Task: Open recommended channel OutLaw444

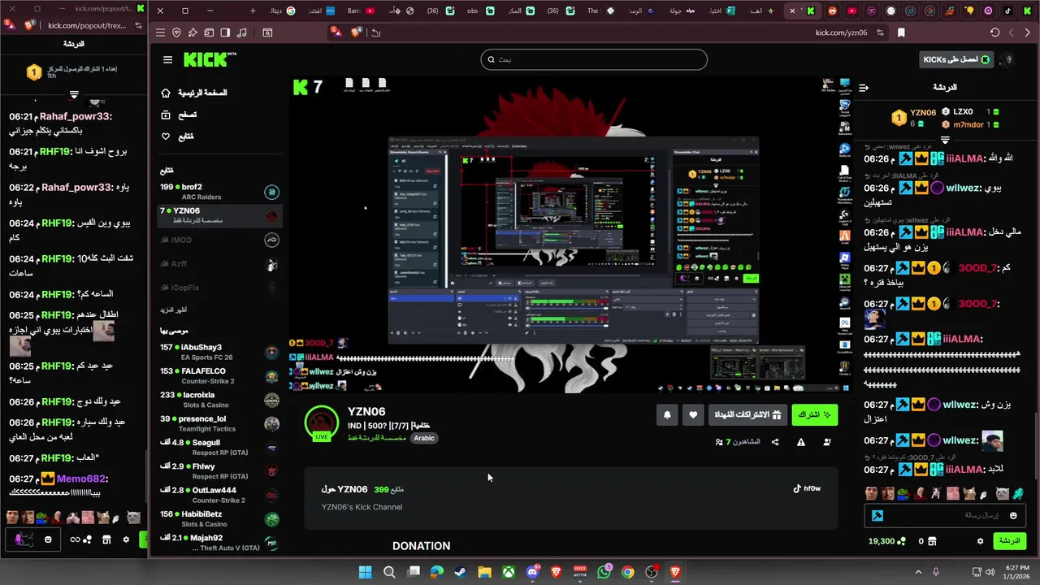Action: [219, 495]
